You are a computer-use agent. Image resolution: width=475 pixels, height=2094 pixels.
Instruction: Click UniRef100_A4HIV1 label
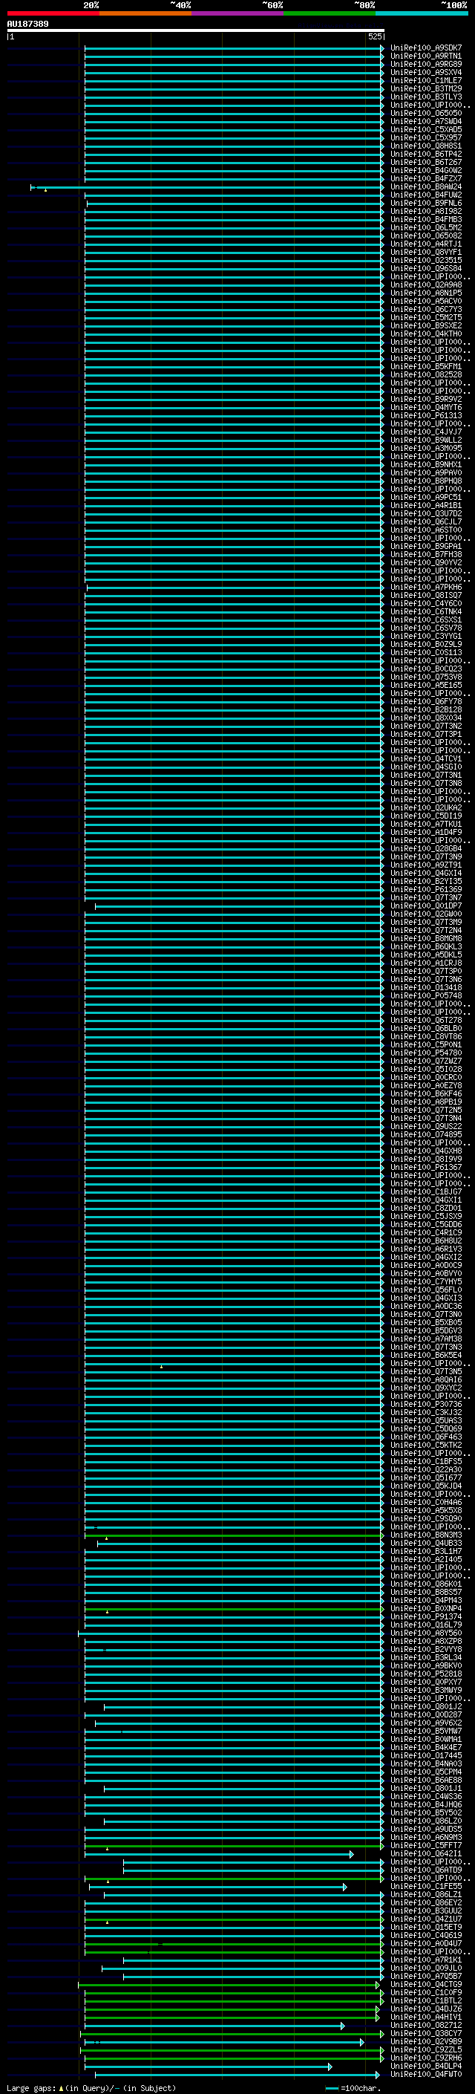425,2017
